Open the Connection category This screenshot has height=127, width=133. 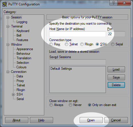click(x=19, y=72)
